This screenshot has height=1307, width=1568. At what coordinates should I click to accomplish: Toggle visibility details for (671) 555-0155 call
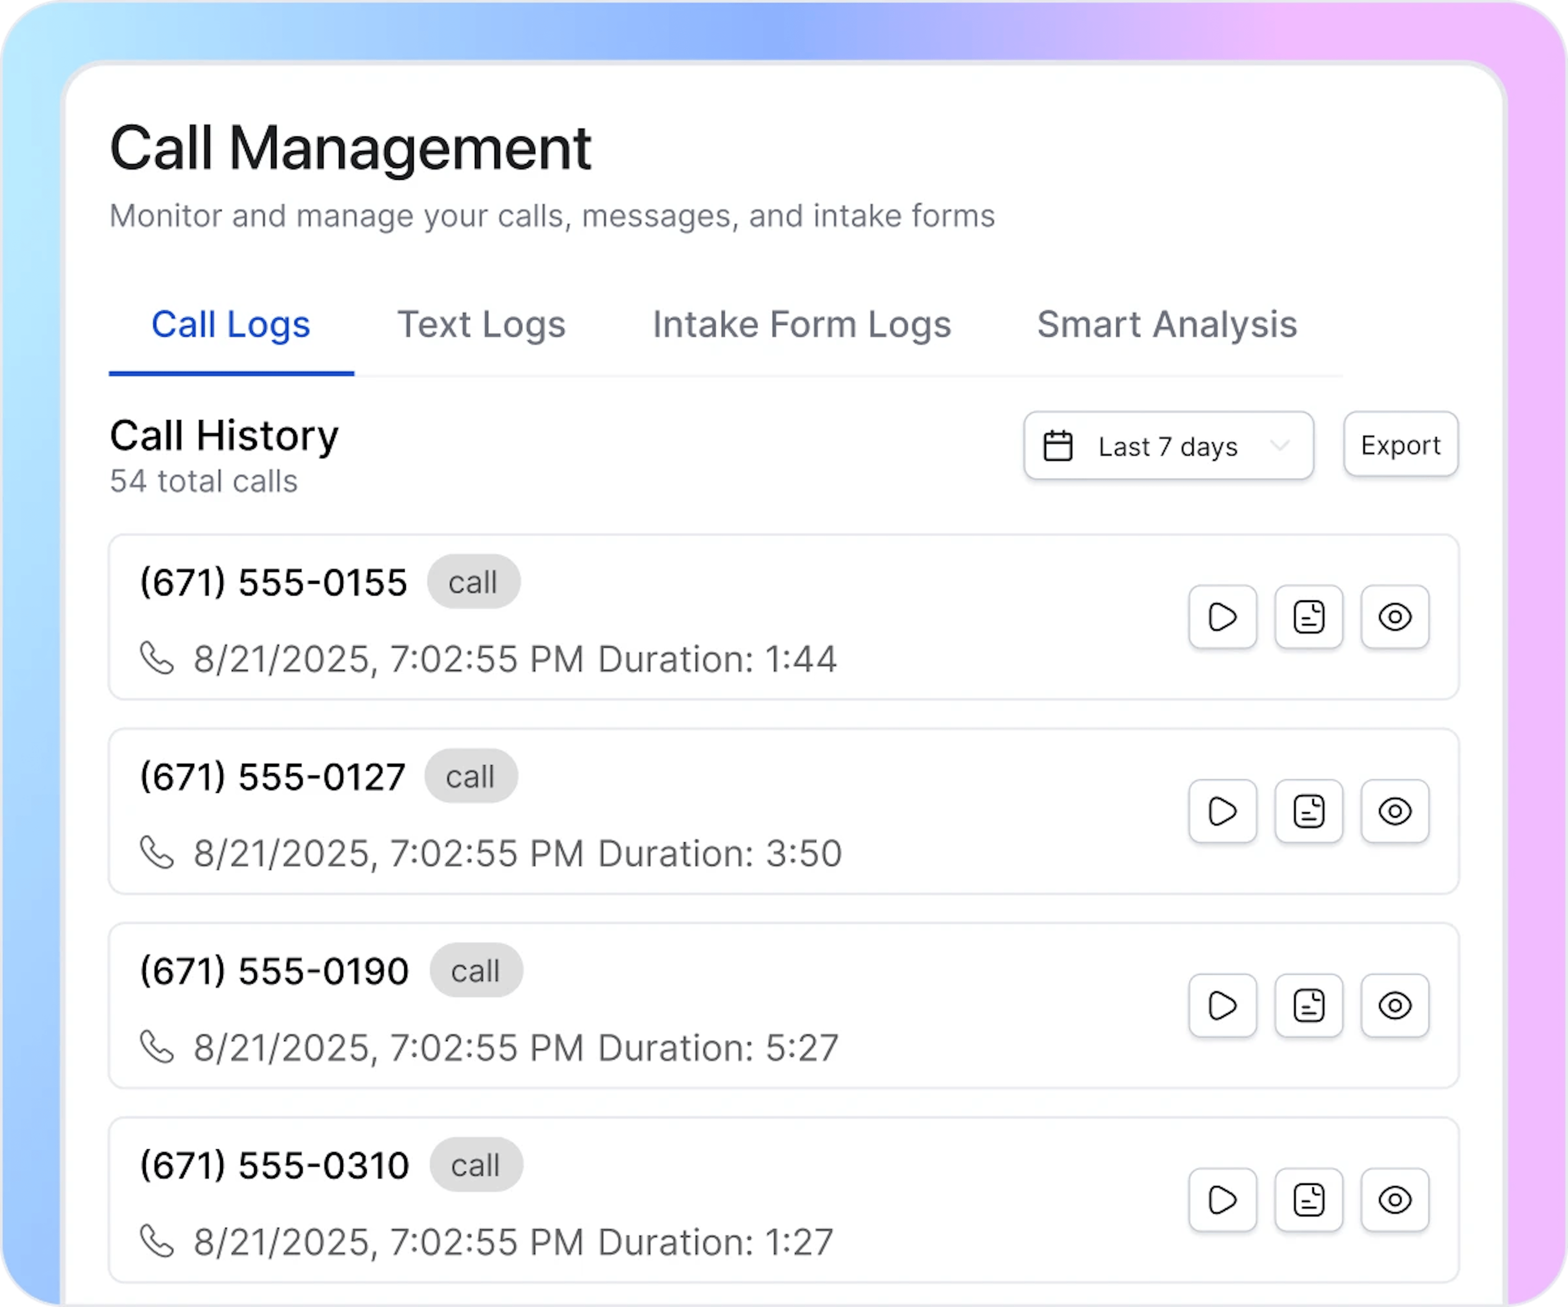click(1395, 617)
